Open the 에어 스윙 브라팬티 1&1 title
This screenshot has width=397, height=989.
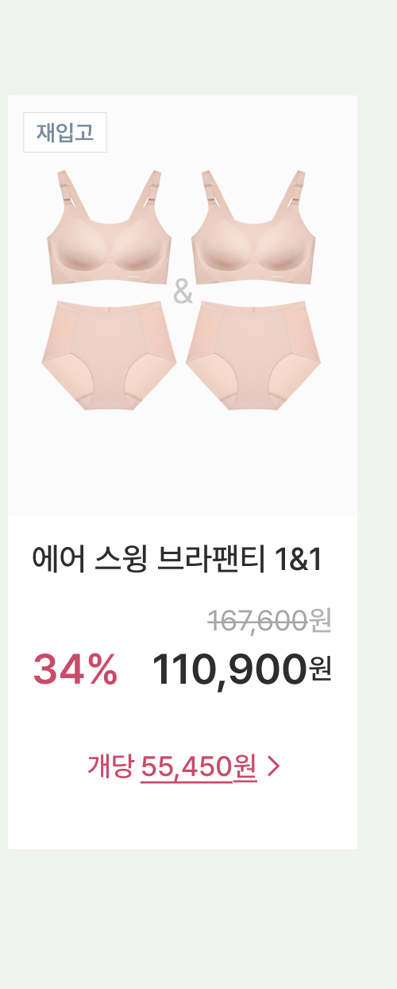pos(176,560)
